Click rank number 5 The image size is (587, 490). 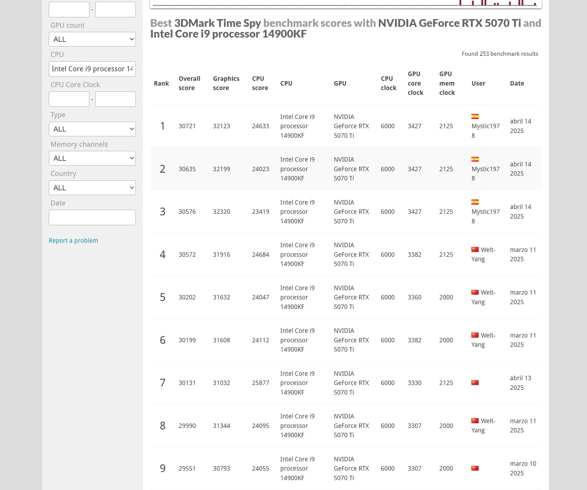click(x=162, y=297)
